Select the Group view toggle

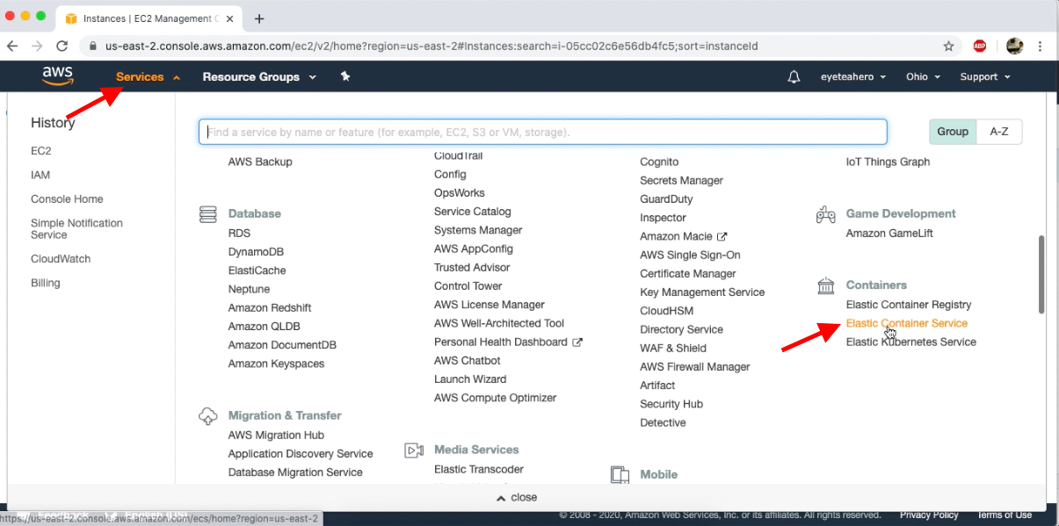click(953, 131)
